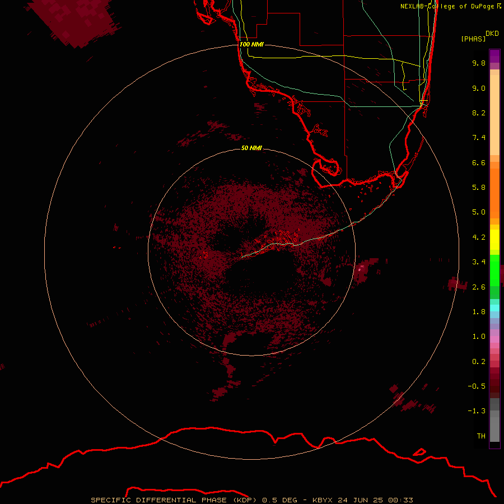Click the 1.0 scale value
504x504 pixels.
[479, 337]
